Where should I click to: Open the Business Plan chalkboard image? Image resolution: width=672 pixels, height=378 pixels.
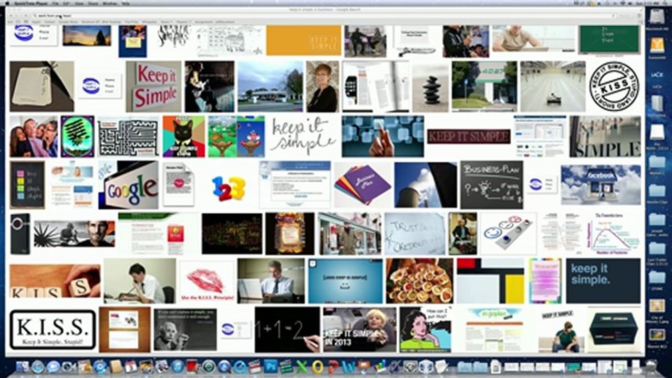[492, 185]
